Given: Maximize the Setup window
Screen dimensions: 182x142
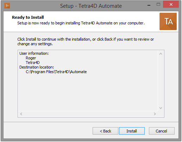Looking at the screenshot, I should pyautogui.click(x=158, y=5).
